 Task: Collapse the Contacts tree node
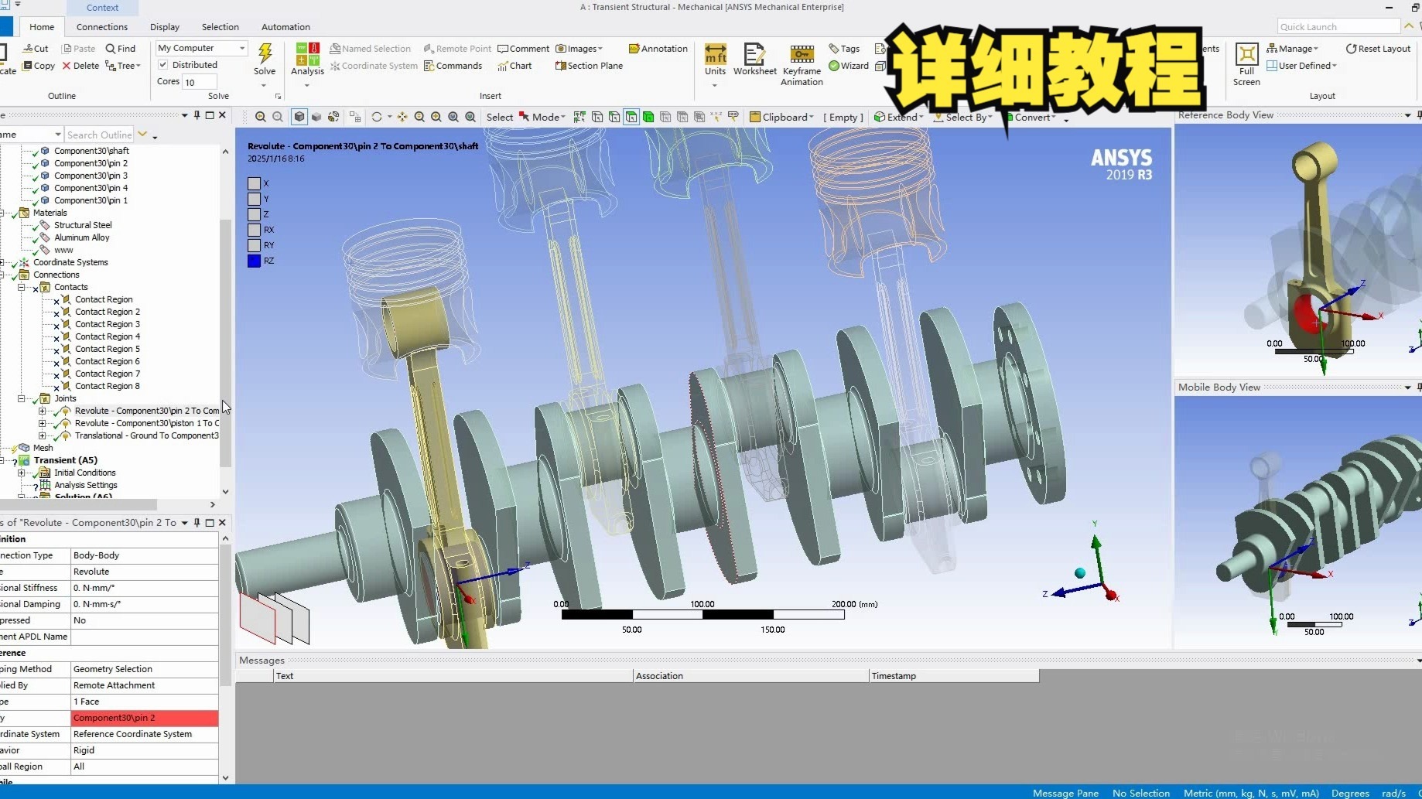pyautogui.click(x=22, y=287)
